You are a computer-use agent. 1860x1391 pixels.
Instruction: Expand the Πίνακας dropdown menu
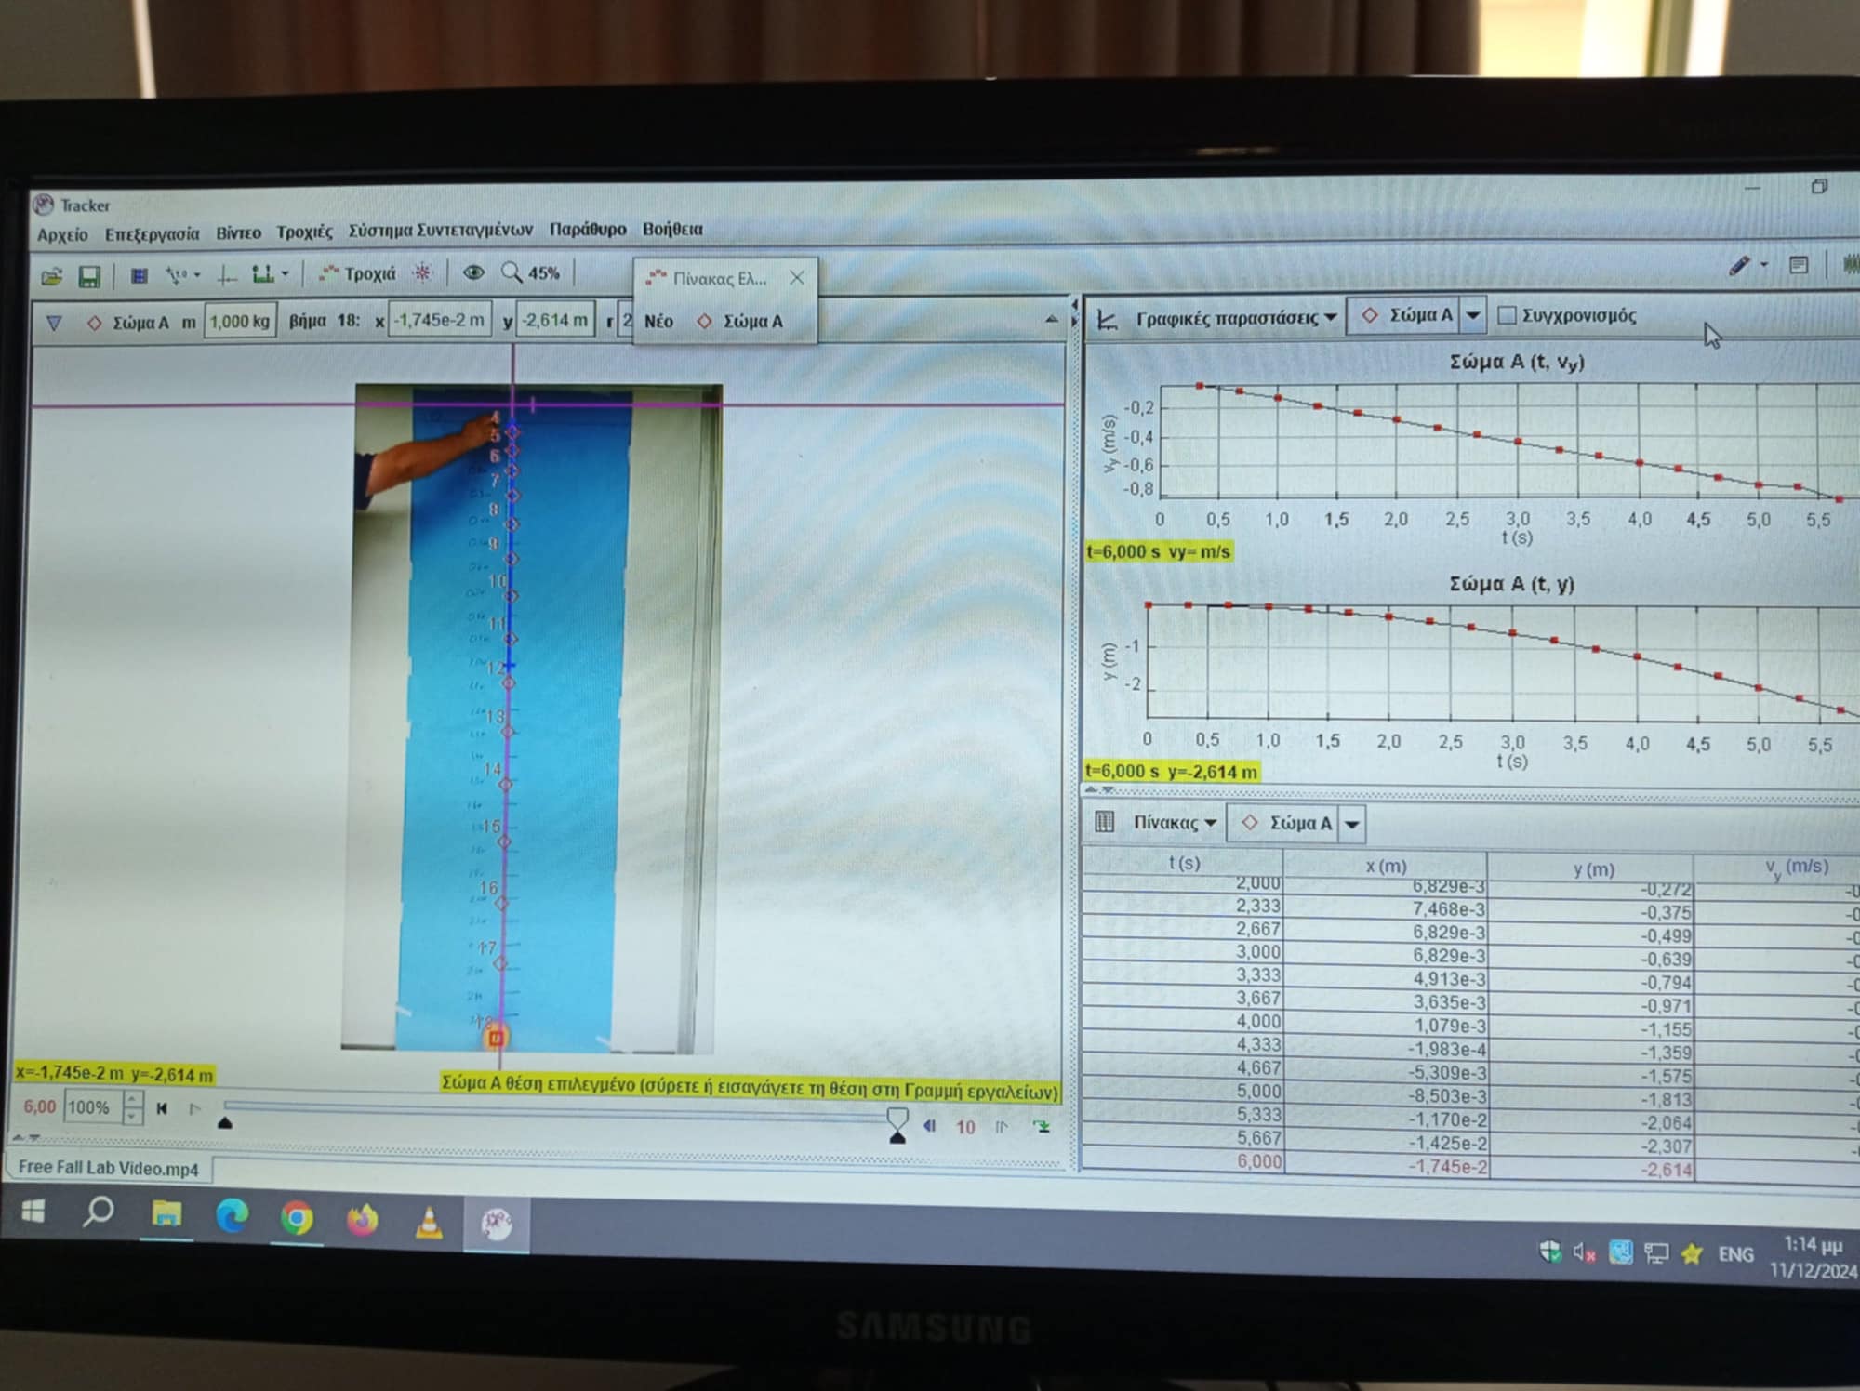coord(1174,823)
